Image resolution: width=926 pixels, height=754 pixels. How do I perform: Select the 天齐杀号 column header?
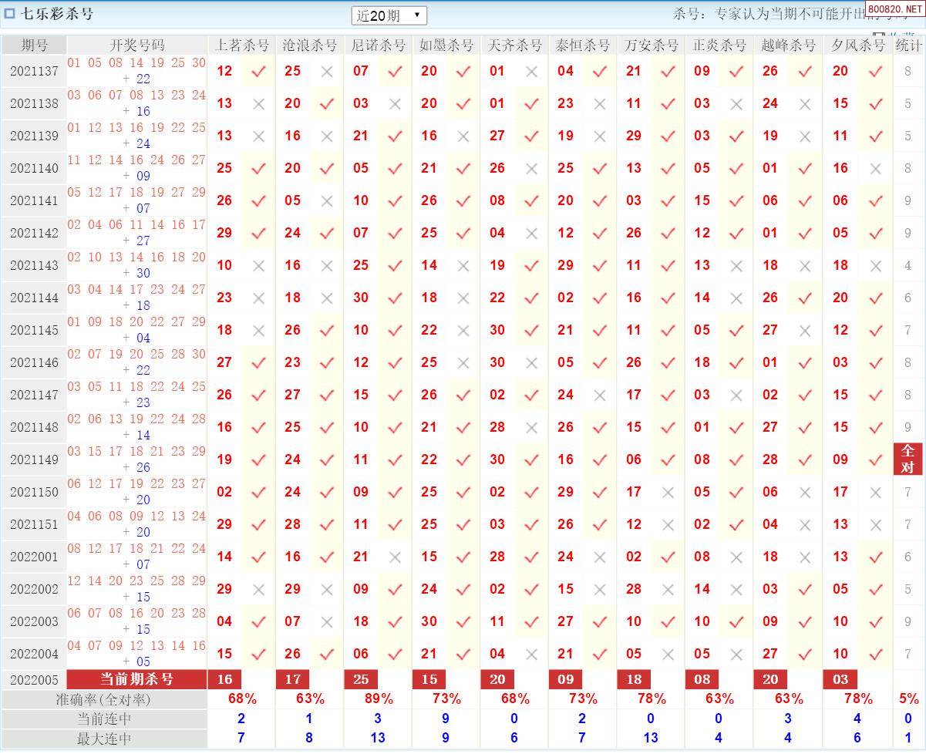[514, 45]
